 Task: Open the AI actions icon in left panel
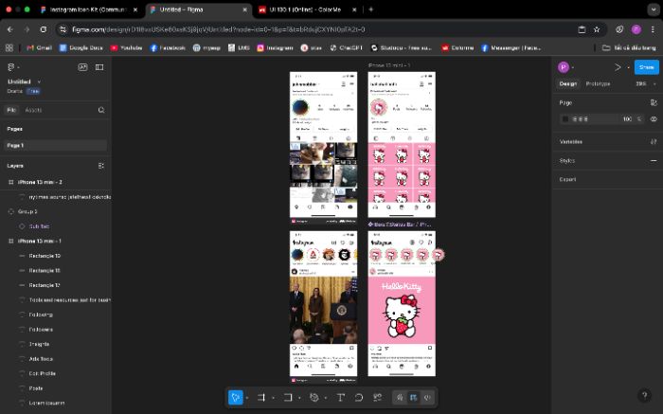(83, 67)
